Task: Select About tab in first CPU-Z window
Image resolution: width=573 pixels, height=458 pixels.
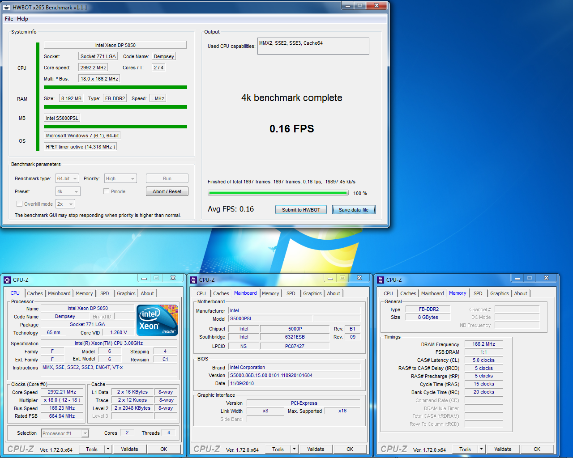Action: tap(147, 293)
